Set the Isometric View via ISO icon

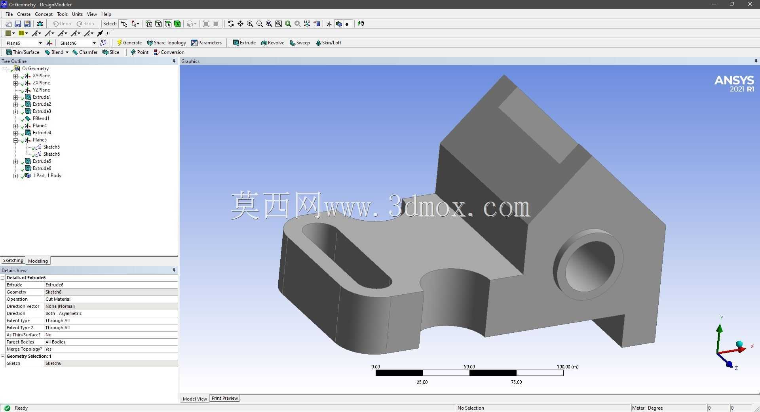(307, 24)
